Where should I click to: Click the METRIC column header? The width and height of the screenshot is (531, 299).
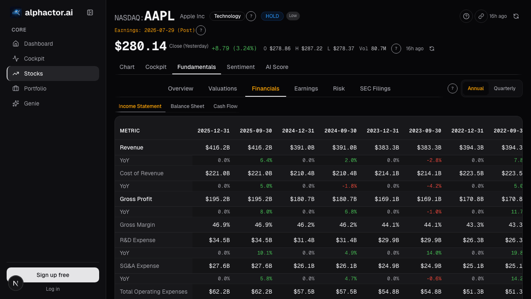pyautogui.click(x=130, y=131)
